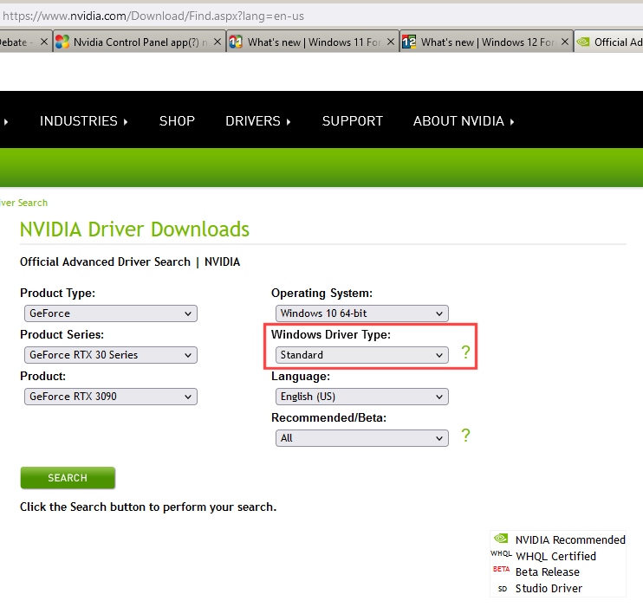This screenshot has height=607, width=643.
Task: Click the Nvidia Control Panel tab favicon
Action: (62, 42)
